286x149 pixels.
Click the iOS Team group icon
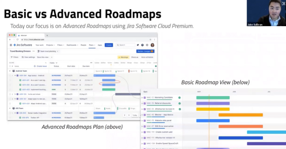tap(13, 108)
